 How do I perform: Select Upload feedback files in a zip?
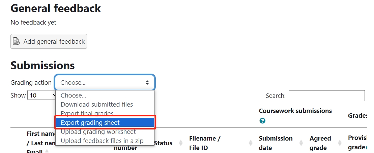click(x=102, y=141)
